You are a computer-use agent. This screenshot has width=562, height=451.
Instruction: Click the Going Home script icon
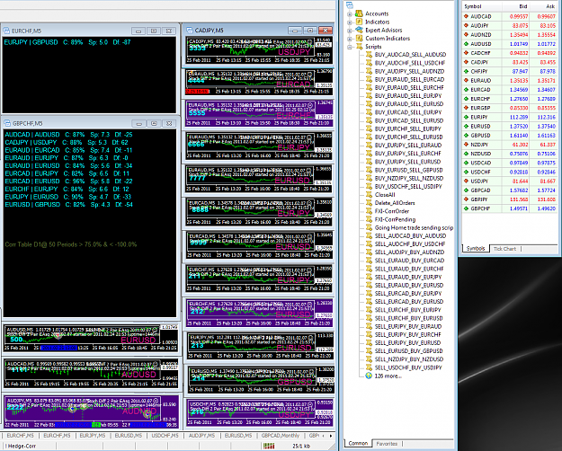coord(369,227)
